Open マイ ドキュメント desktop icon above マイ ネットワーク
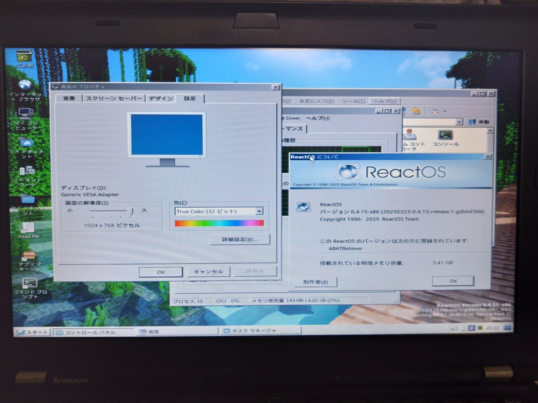 point(26,148)
